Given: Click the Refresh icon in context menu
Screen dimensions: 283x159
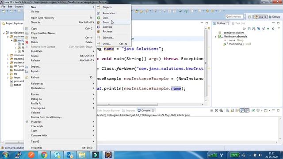Looking at the screenshot, I should [x=27, y=77].
